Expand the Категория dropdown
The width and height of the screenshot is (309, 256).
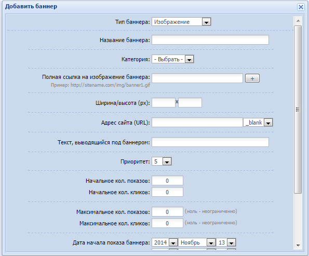(173, 59)
